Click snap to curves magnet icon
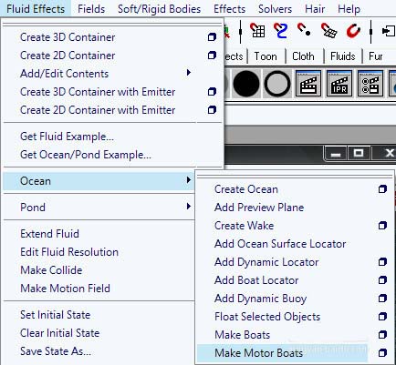 click(x=280, y=31)
